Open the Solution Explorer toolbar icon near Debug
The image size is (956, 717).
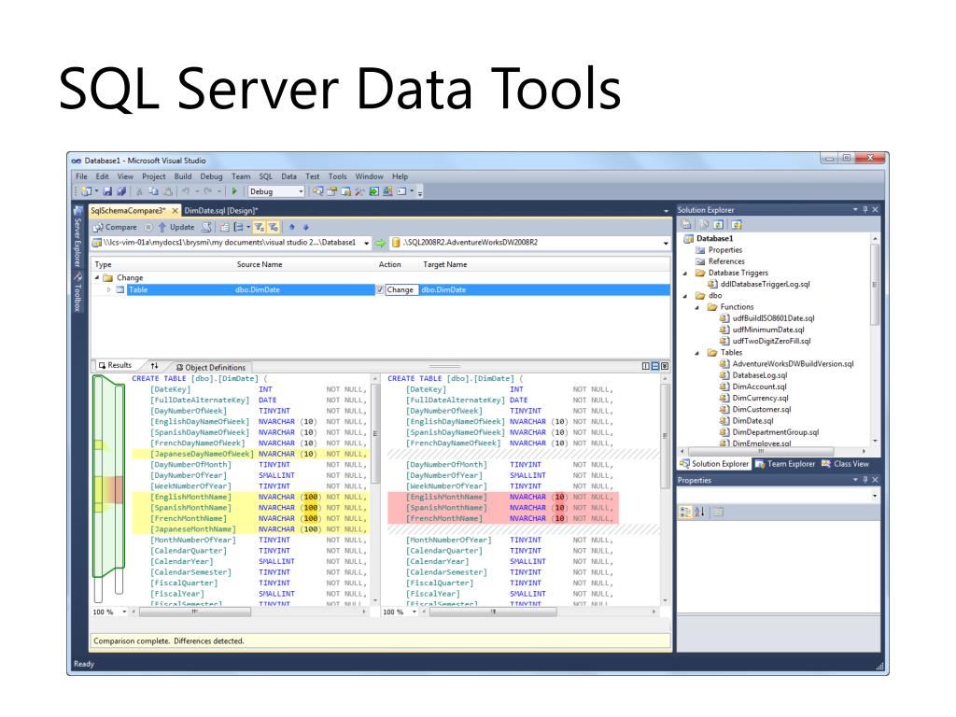[317, 191]
